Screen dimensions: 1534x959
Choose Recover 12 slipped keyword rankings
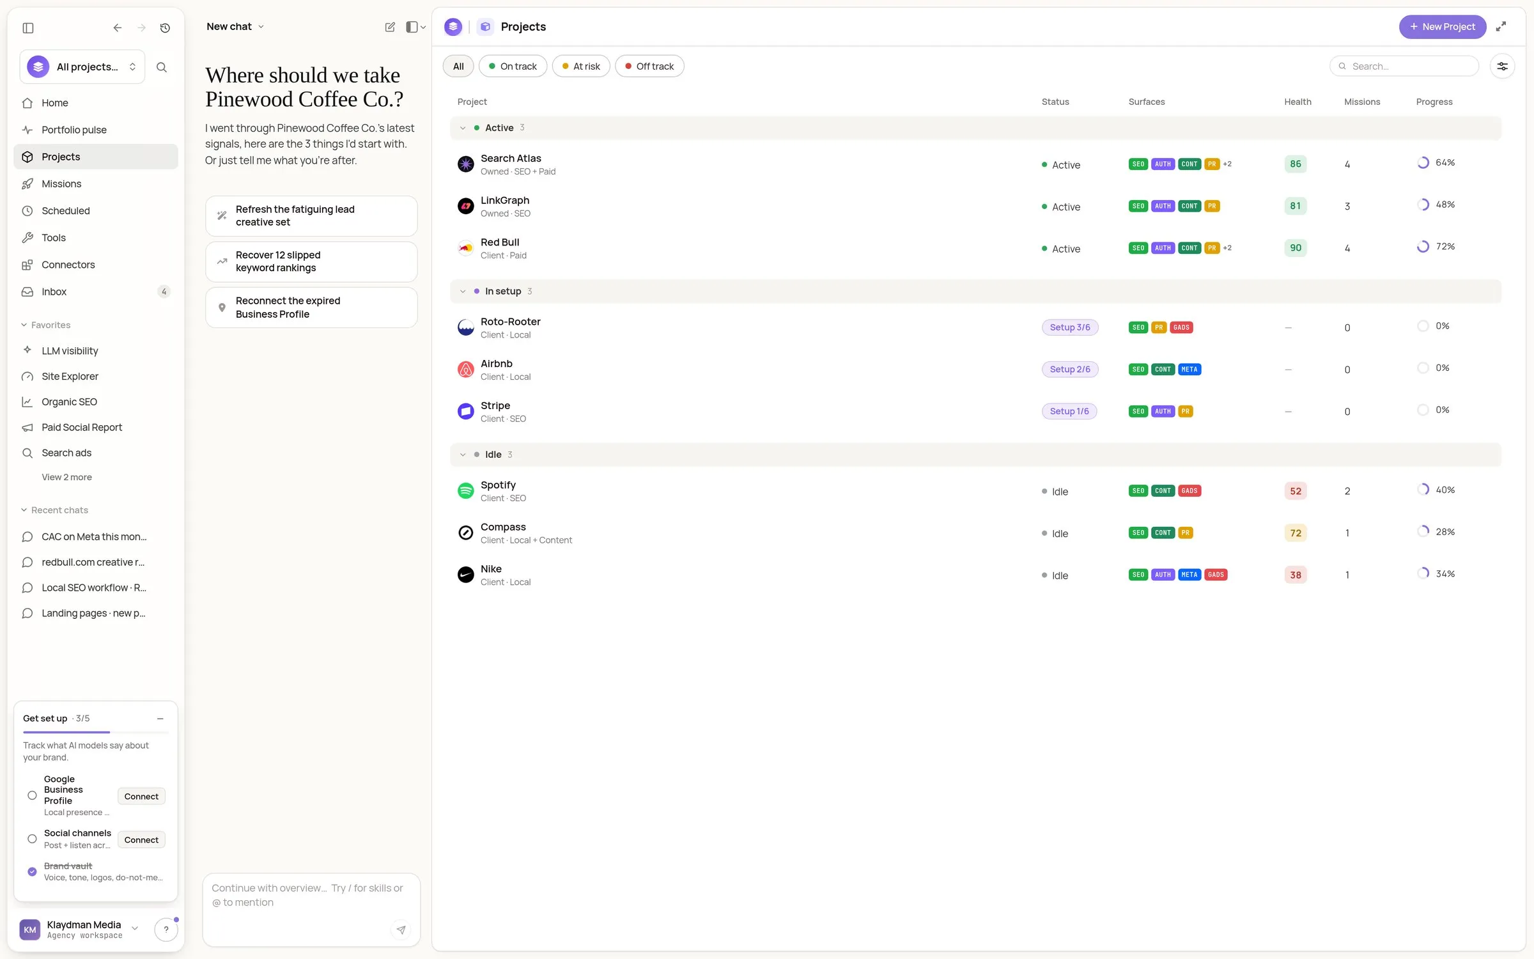click(x=311, y=261)
